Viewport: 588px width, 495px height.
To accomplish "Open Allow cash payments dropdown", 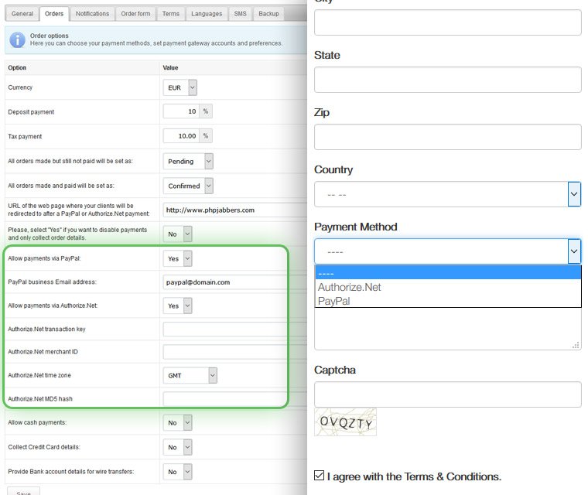I will click(177, 422).
